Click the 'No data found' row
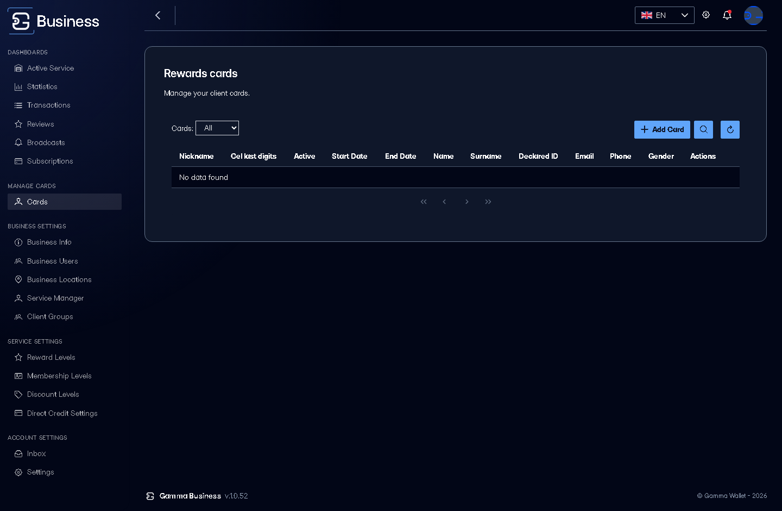782x511 pixels. click(456, 177)
